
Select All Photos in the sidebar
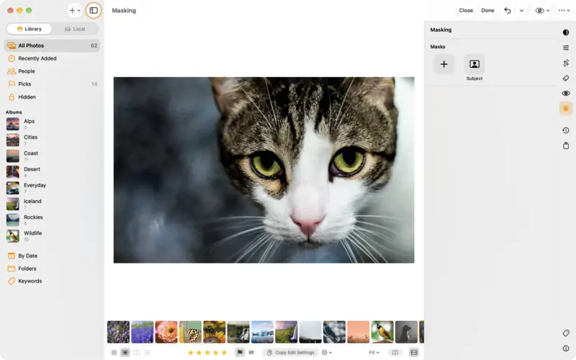(52, 45)
